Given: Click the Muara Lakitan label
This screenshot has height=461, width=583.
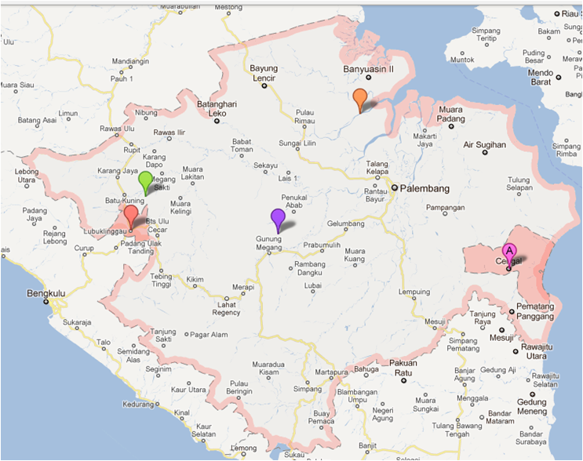Looking at the screenshot, I should click(192, 173).
